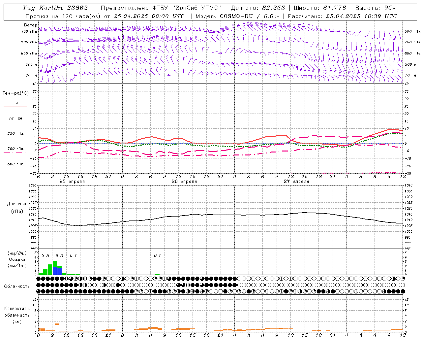The image size is (422, 338).
Task: Click the forecast period text Прогноз на 120 часа(ов)
Action: [63, 16]
